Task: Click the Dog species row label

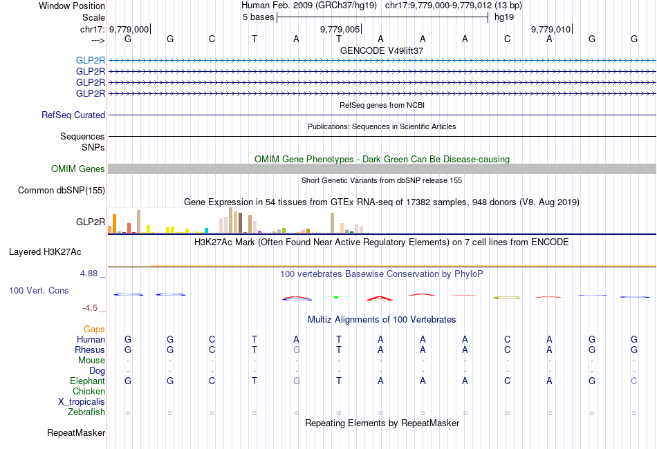Action: point(98,371)
